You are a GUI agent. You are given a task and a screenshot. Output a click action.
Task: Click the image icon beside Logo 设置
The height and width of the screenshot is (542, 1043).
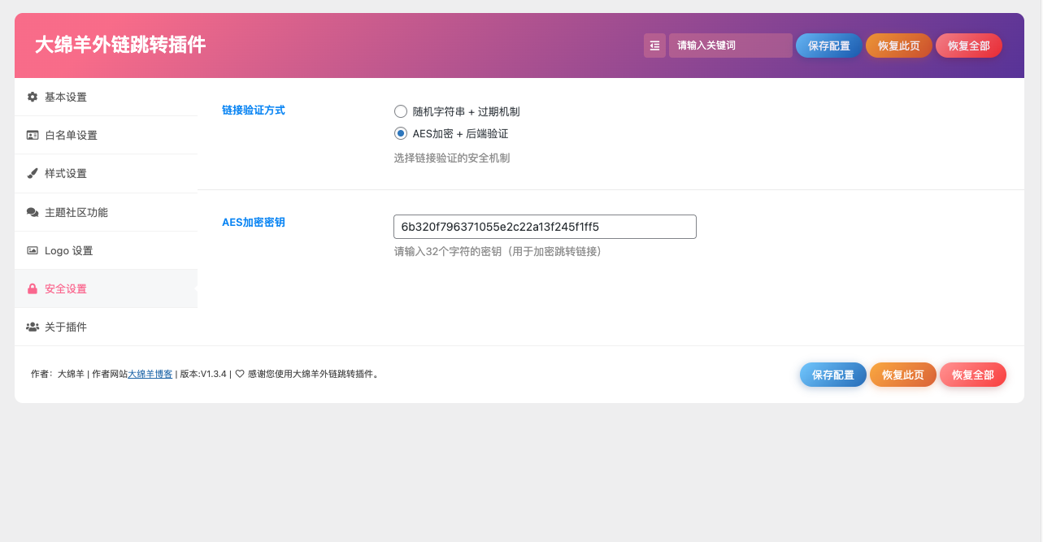(x=33, y=250)
